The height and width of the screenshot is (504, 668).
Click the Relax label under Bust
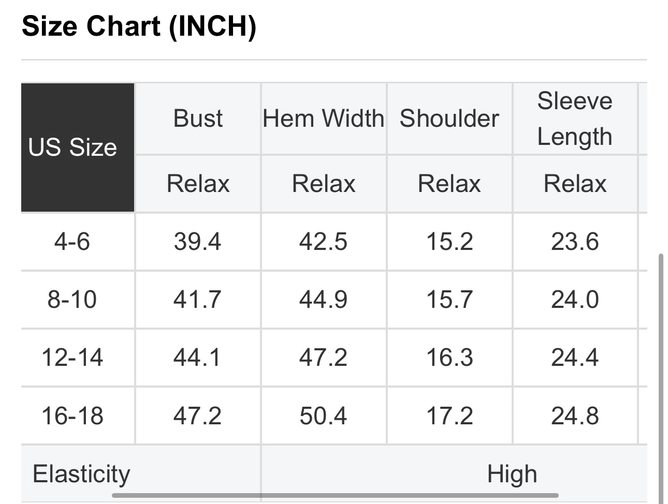pos(198,184)
